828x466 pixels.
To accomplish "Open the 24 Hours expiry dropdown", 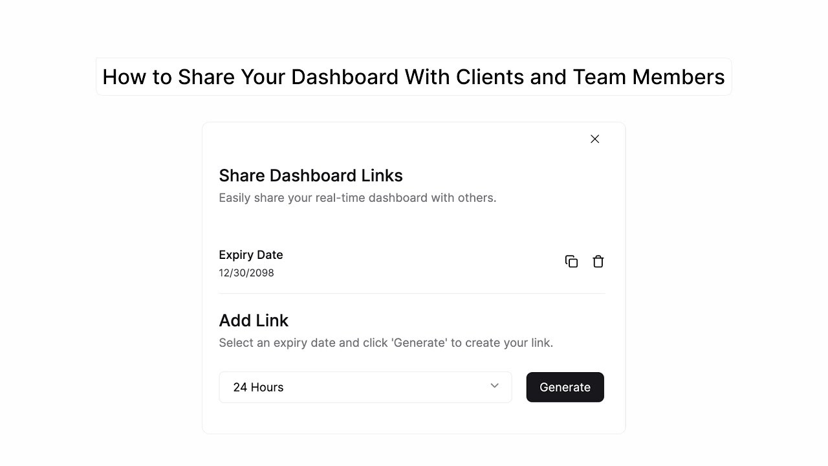I will 365,387.
